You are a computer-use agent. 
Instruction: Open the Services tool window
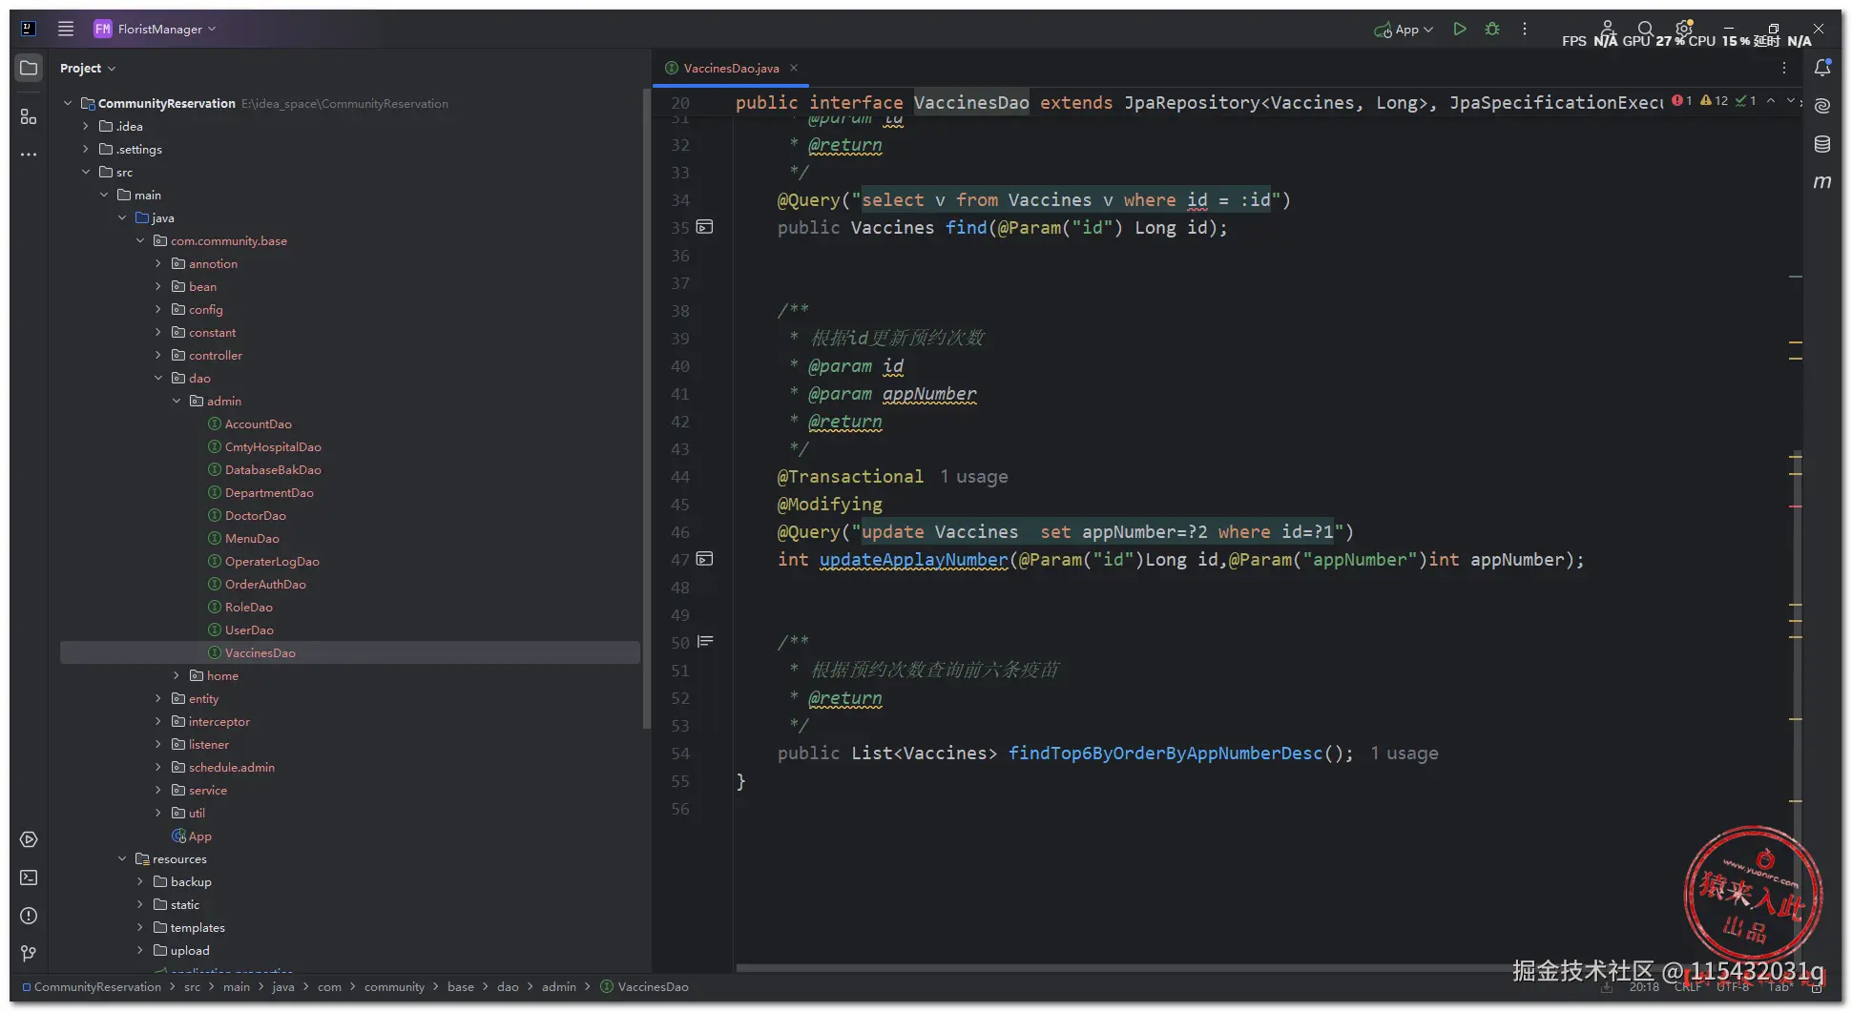click(29, 839)
